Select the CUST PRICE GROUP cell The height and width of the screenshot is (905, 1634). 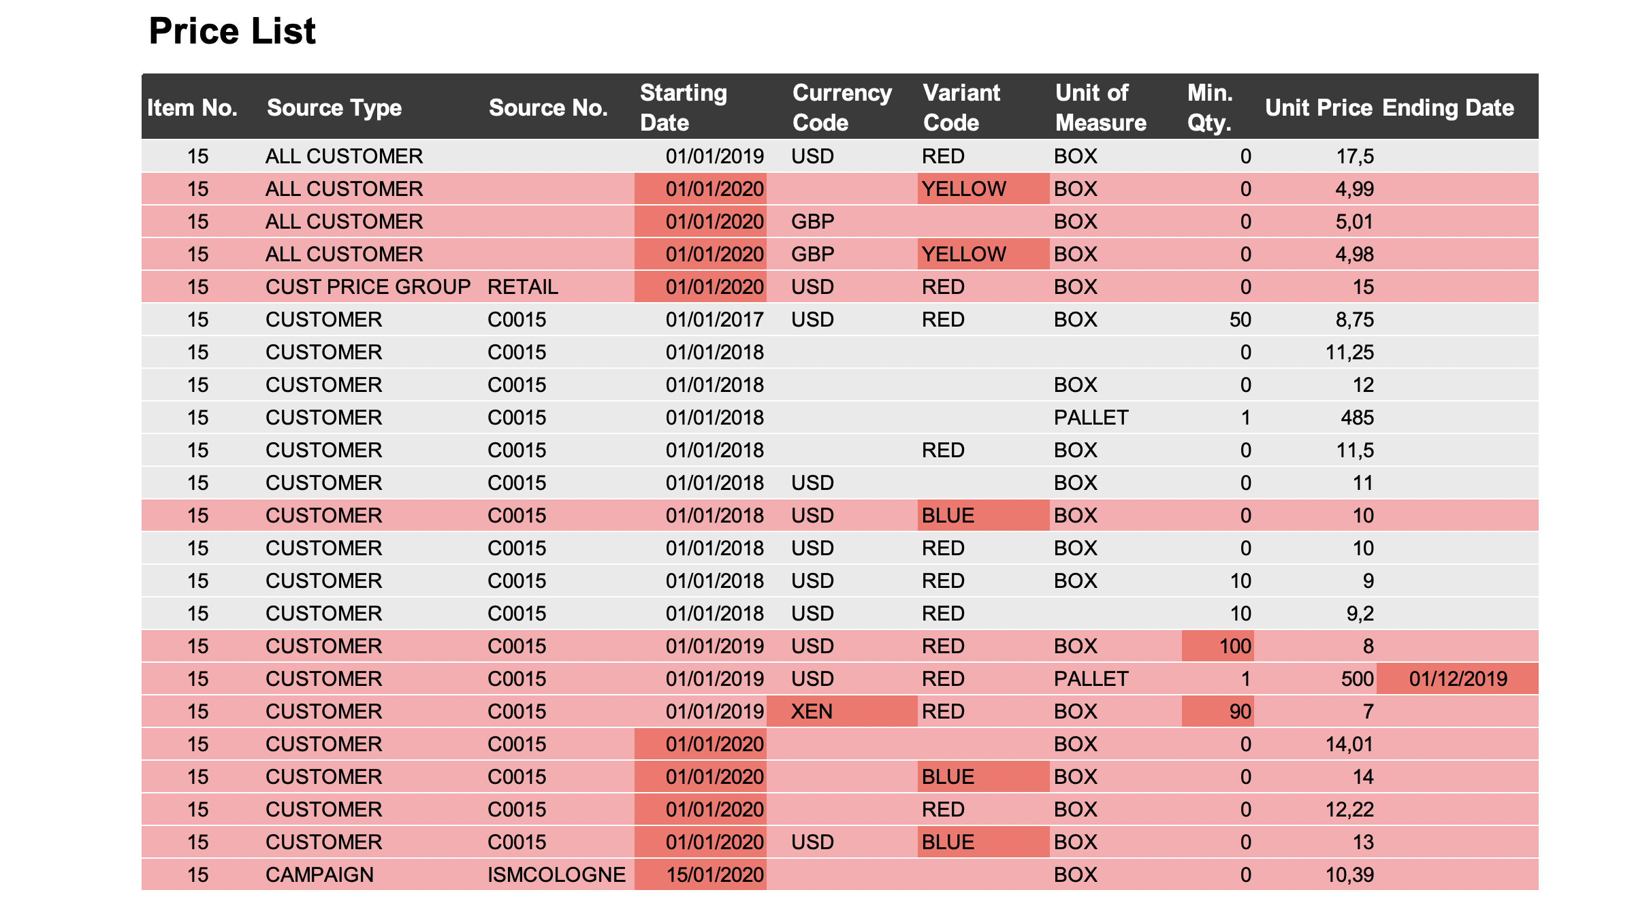[368, 287]
